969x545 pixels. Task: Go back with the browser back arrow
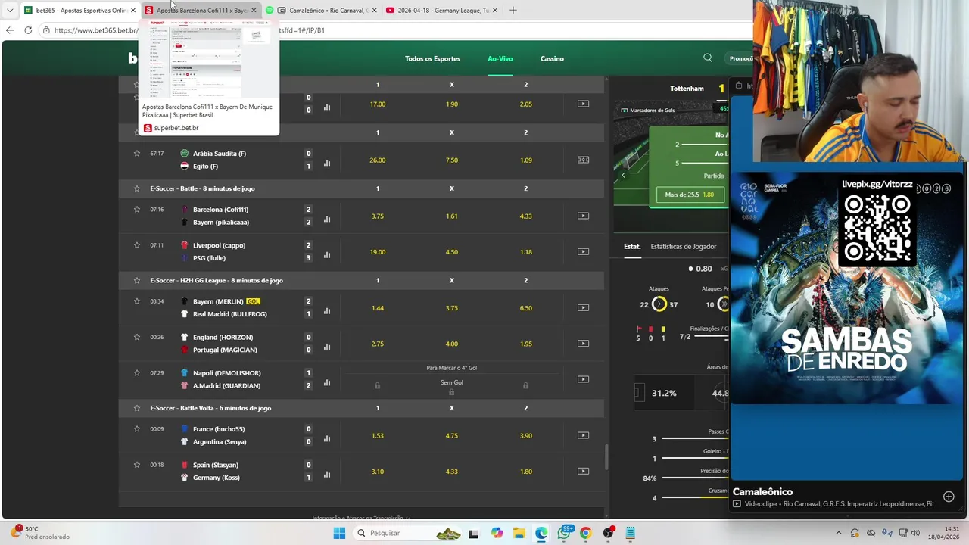pos(10,30)
